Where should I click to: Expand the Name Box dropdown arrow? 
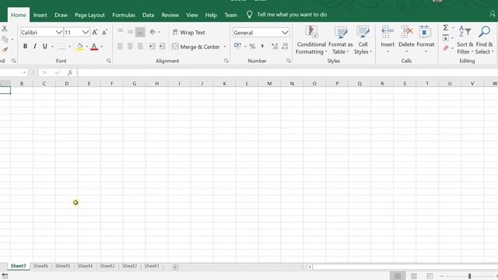(24, 72)
